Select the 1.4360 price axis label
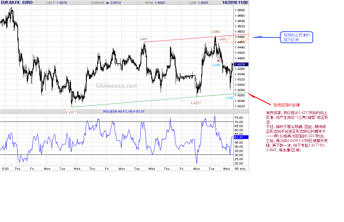Viewport: 344px width, 222px height. (x=240, y=69)
